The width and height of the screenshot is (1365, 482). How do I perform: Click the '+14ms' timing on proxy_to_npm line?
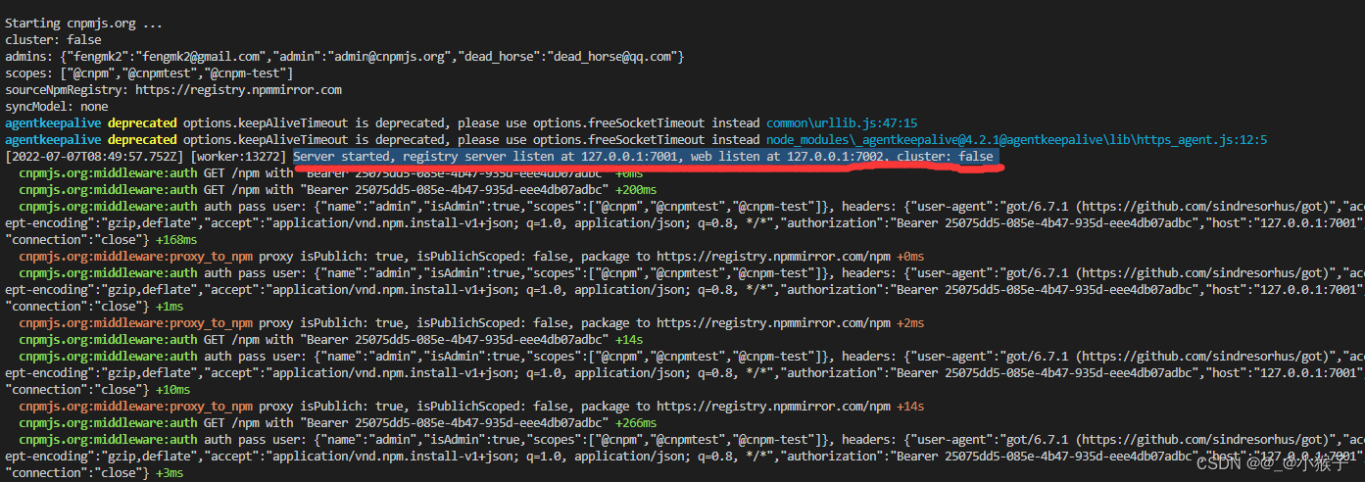pyautogui.click(x=909, y=407)
